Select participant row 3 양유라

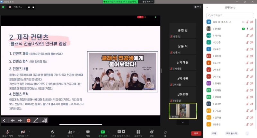[230, 97]
